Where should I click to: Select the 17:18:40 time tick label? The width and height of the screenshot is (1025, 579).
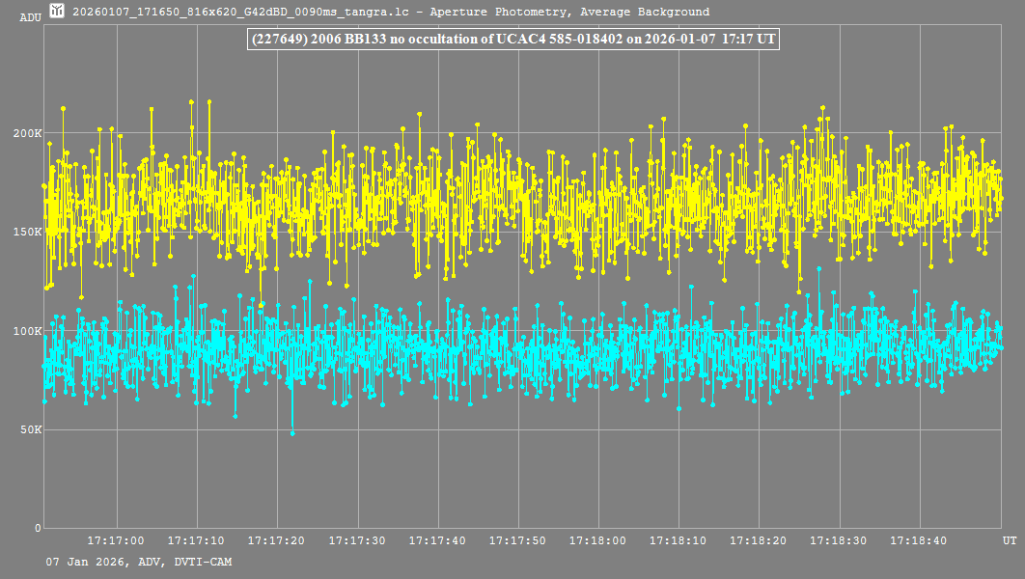tap(919, 541)
